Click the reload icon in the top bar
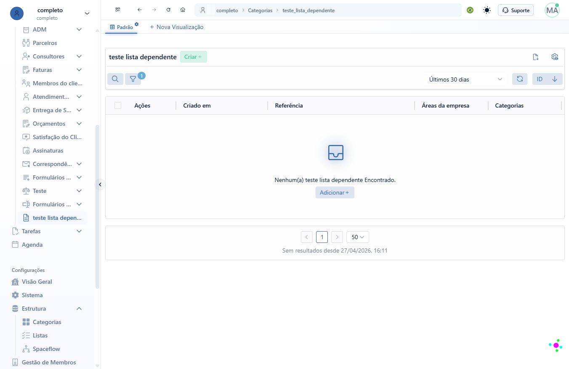569x369 pixels. click(x=168, y=10)
